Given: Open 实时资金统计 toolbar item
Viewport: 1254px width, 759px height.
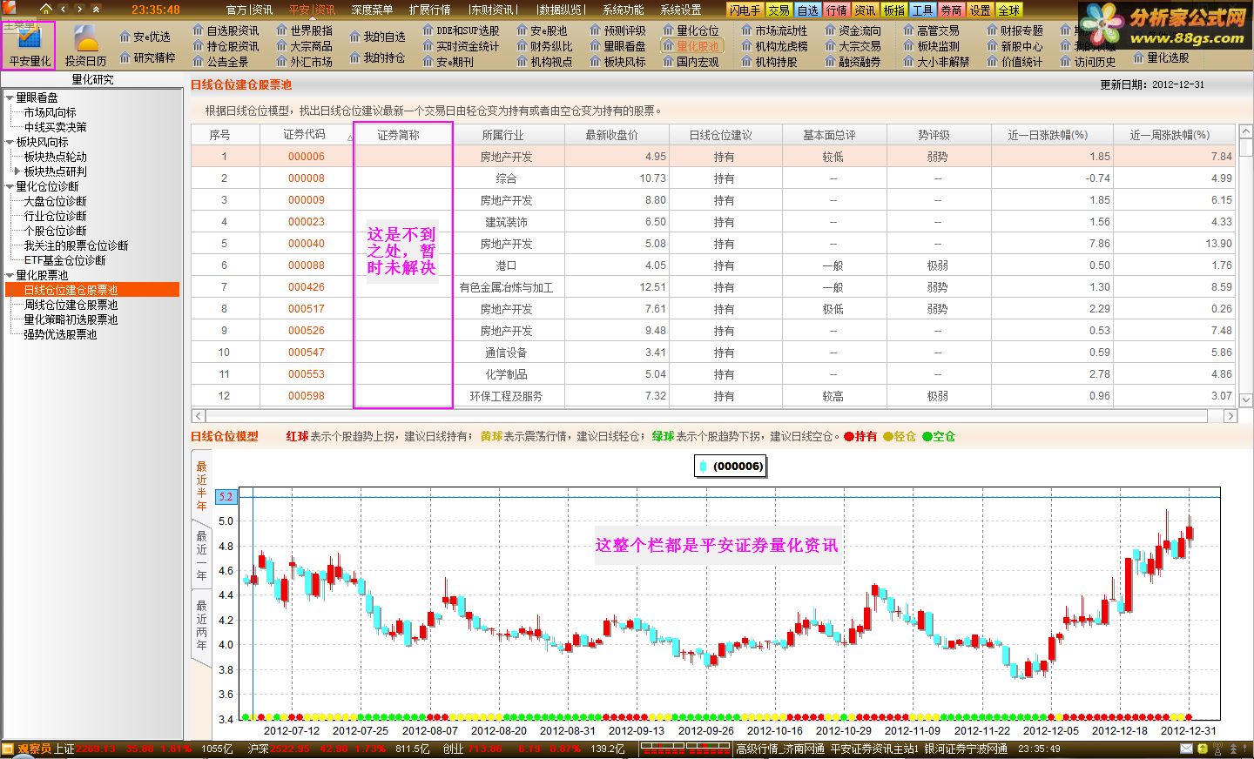Looking at the screenshot, I should tap(461, 46).
